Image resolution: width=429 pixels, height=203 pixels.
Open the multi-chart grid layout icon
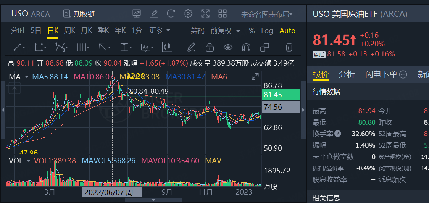pyautogui.click(x=223, y=13)
